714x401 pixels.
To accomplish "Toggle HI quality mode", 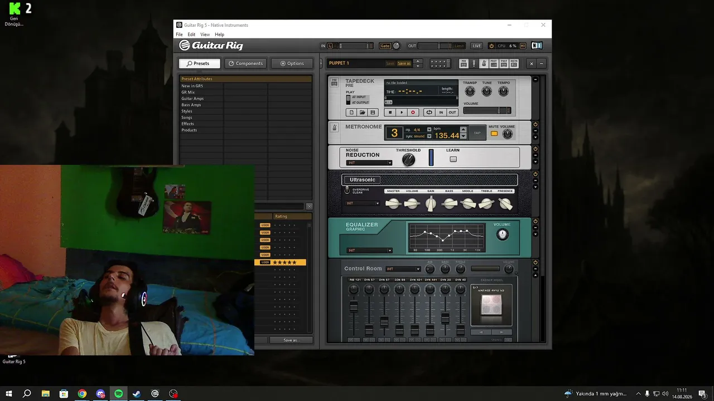I will click(523, 46).
